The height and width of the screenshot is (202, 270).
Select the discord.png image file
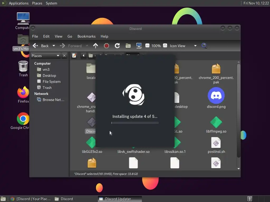(216, 98)
